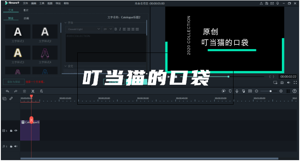Choose the 文字样式4 preset thumbnail

(x=45, y=53)
